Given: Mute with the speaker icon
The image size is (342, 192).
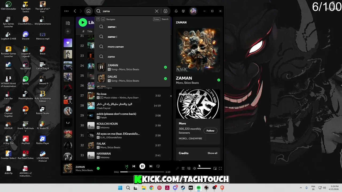Looking at the screenshot, I should click(x=195, y=168).
